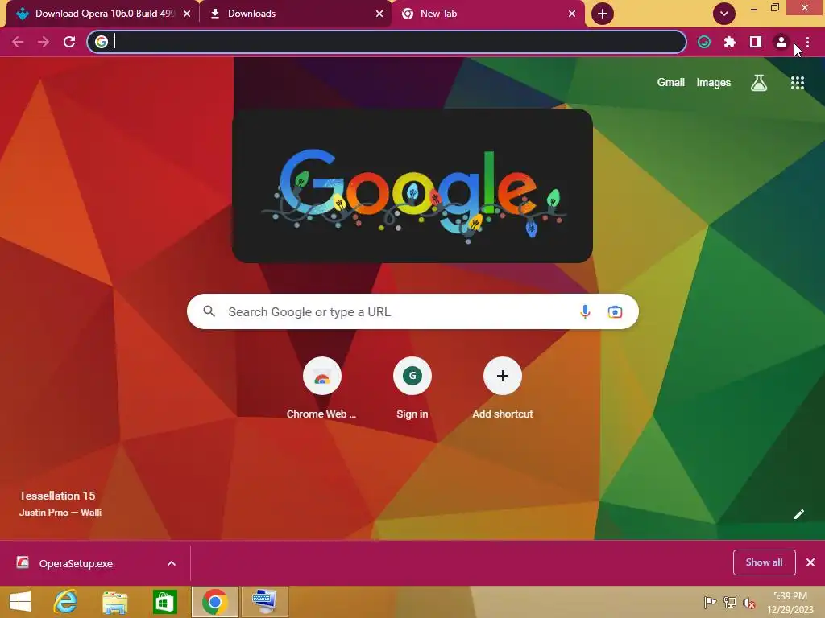Open the tab search dropdown
Screen dimensions: 825x618
(724, 14)
